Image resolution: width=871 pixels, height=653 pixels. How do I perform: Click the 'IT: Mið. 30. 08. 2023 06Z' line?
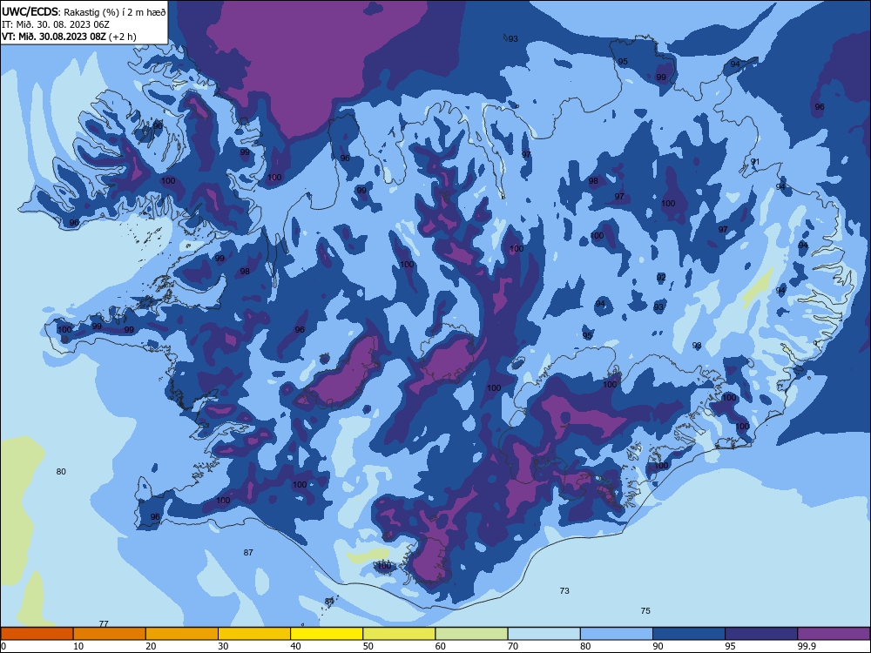(x=55, y=24)
